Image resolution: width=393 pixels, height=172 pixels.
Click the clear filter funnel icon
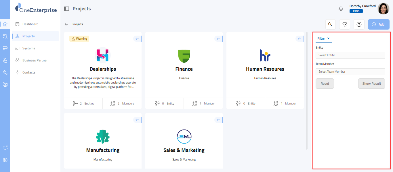(345, 24)
